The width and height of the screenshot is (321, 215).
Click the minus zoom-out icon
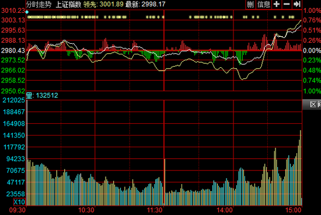tap(287, 4)
